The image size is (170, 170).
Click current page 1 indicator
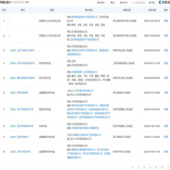(133, 167)
